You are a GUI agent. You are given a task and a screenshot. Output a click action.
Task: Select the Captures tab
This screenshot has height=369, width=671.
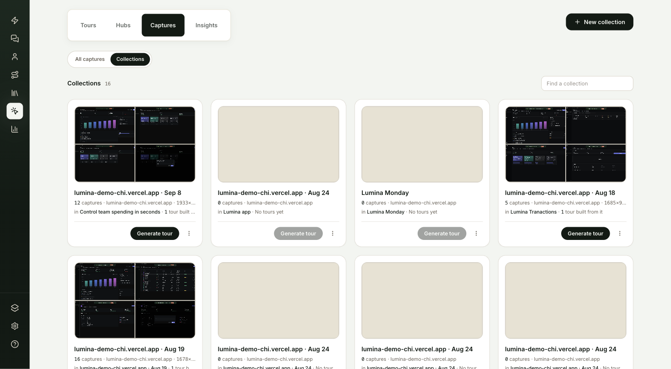pos(163,25)
